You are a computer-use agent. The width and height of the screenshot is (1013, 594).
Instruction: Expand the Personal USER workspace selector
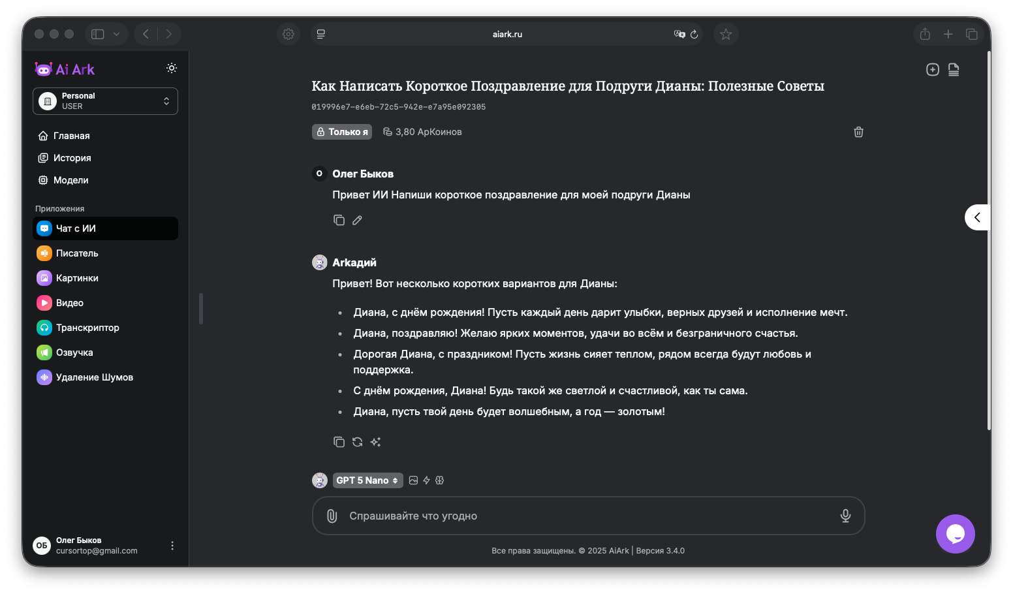tap(105, 101)
